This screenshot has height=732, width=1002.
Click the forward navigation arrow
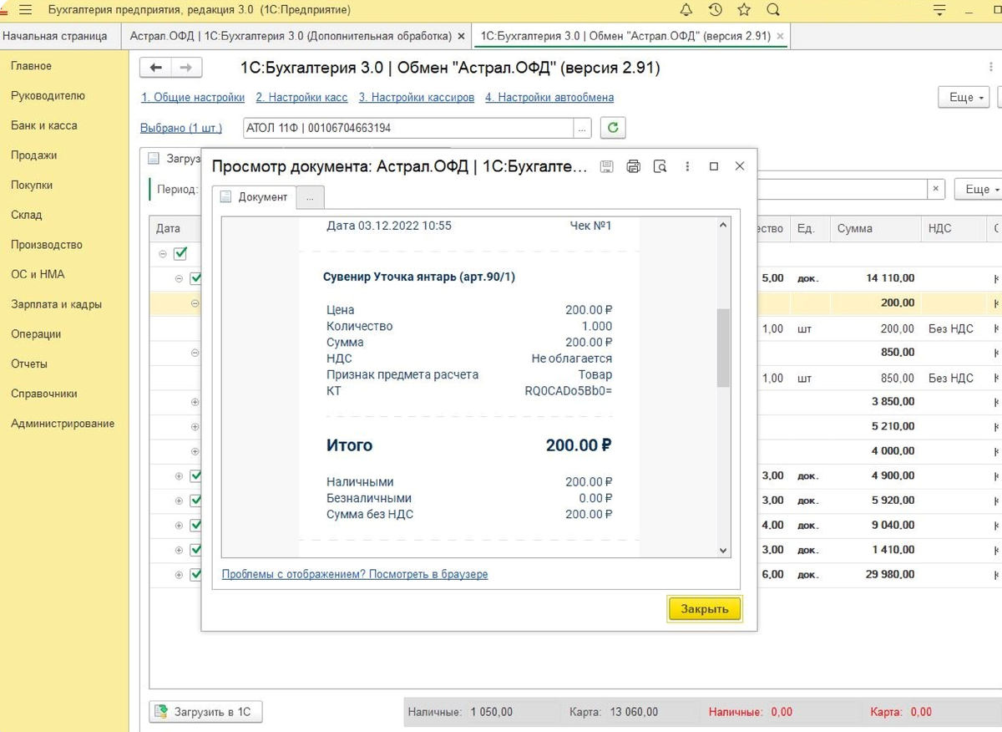click(186, 68)
